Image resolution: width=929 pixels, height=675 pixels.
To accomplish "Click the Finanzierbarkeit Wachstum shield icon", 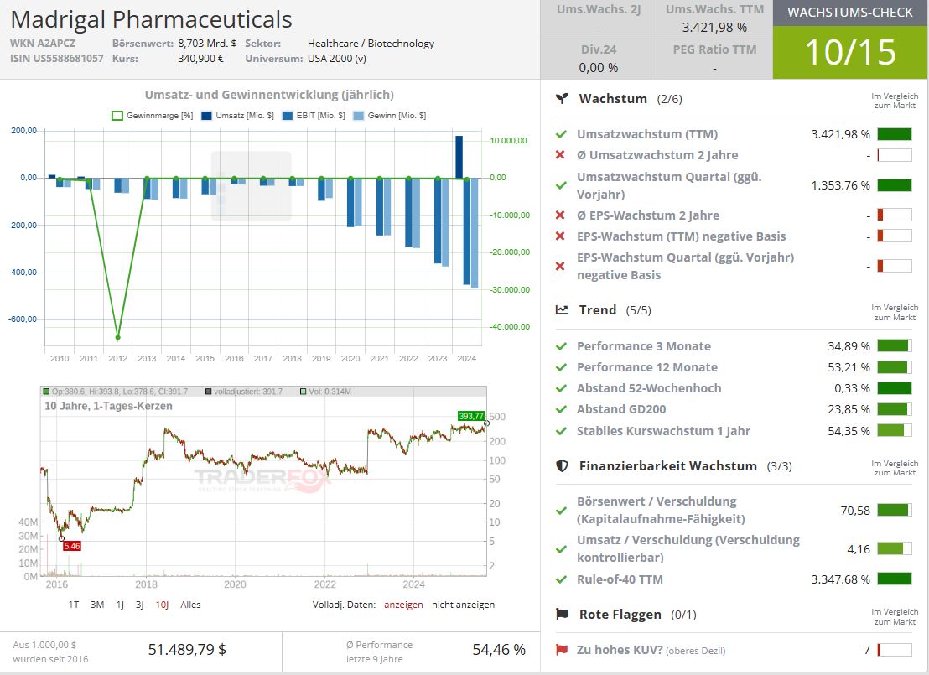I will pos(562,466).
